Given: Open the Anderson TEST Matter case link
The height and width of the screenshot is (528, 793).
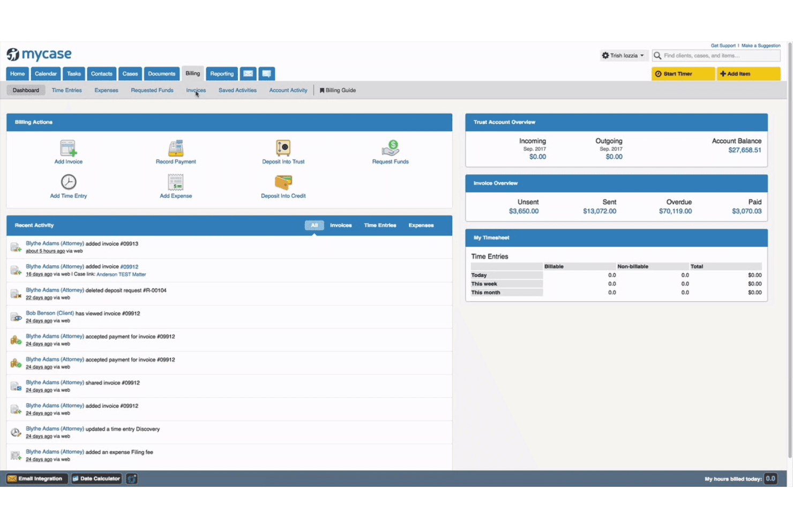Looking at the screenshot, I should [x=121, y=274].
